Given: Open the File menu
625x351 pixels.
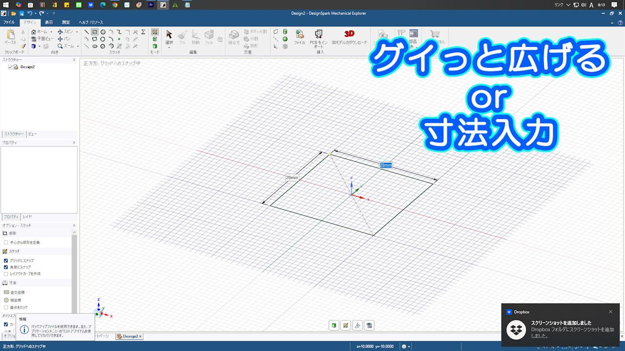Looking at the screenshot, I should pos(9,22).
